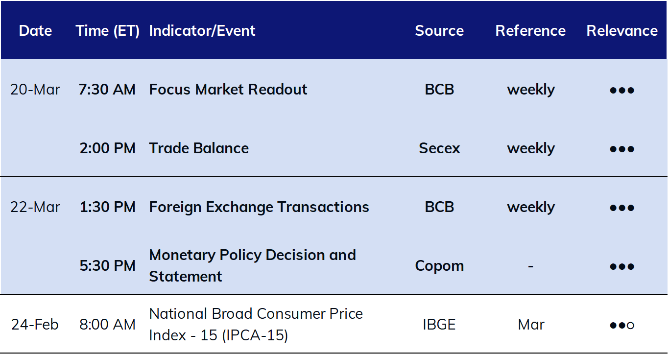Select the Foreign Exchange Transactions event
This screenshot has width=668, height=355.
pos(259,207)
